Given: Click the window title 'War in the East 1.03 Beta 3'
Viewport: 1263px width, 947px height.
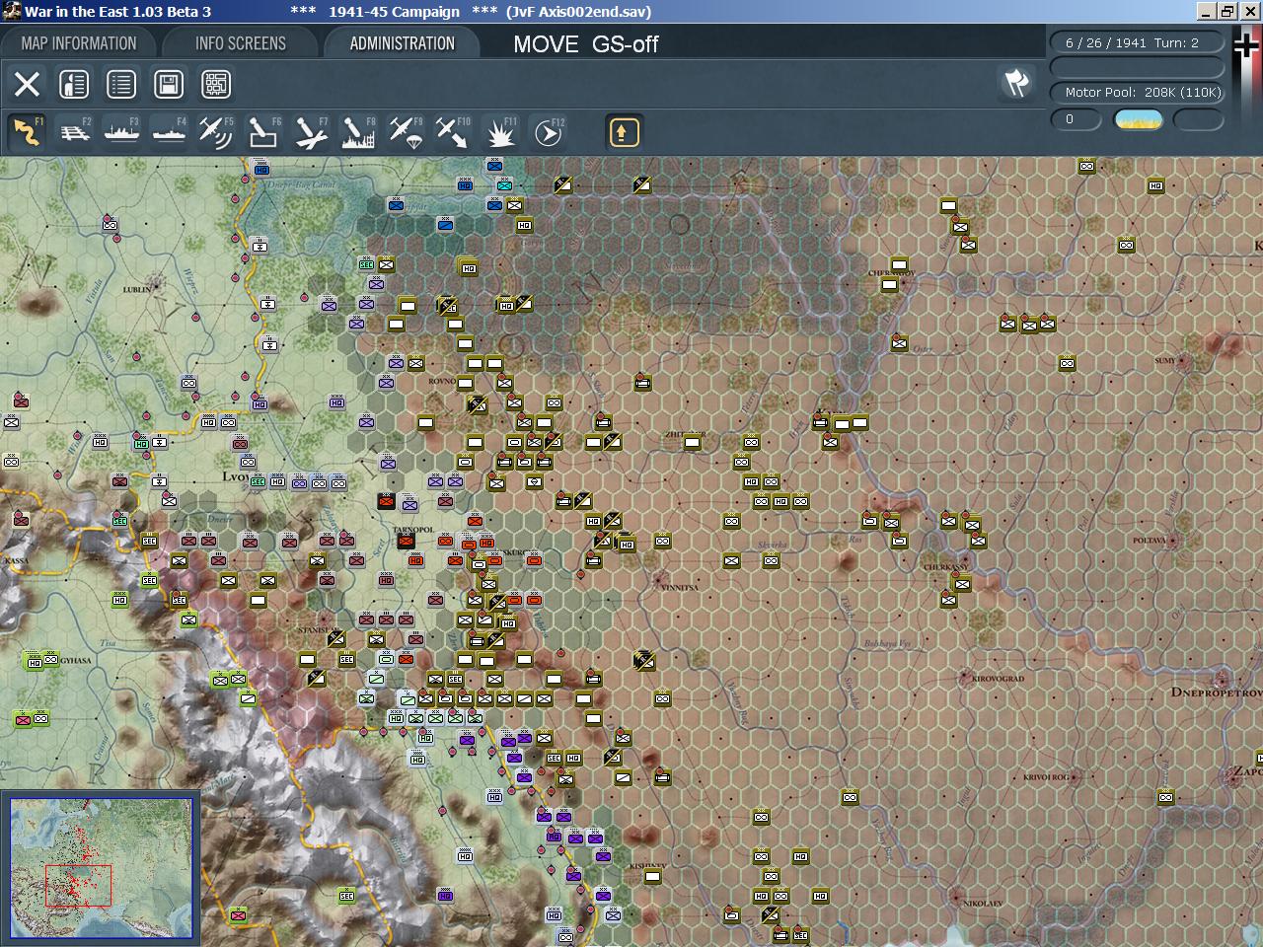Looking at the screenshot, I should (x=117, y=12).
